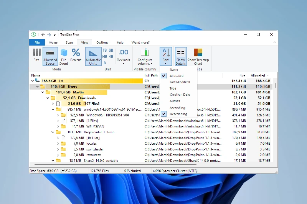307x204 pixels.
Task: Toggle Automatic Units
Action: pos(93,56)
